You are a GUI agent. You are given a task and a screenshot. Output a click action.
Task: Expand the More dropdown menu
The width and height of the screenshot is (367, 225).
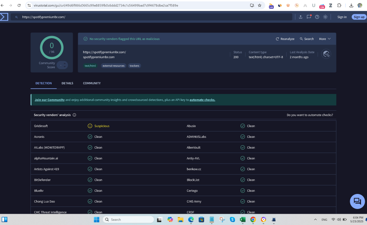tap(325, 39)
